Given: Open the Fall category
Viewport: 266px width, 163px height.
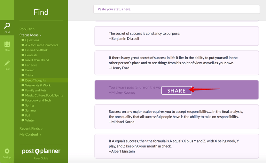Looking at the screenshot, I should click(27, 115).
